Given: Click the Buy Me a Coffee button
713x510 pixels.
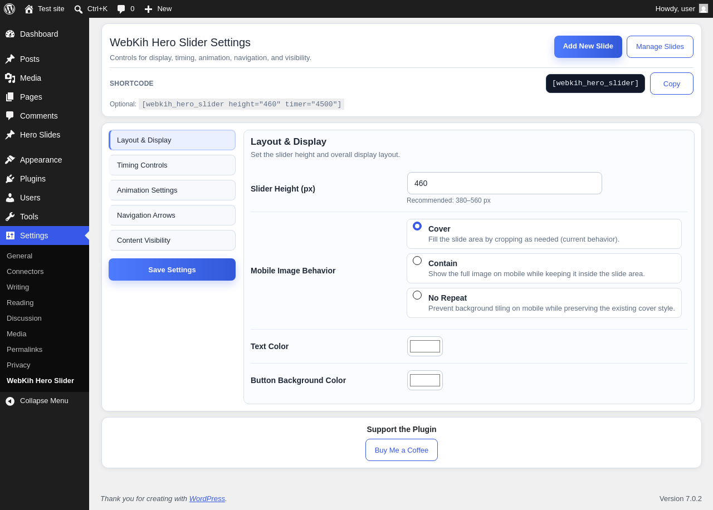Looking at the screenshot, I should pyautogui.click(x=402, y=450).
